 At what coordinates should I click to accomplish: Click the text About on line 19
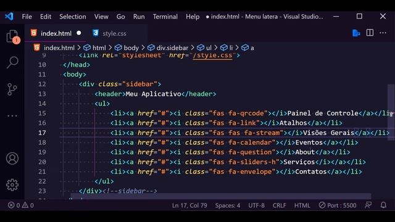[x=305, y=152]
